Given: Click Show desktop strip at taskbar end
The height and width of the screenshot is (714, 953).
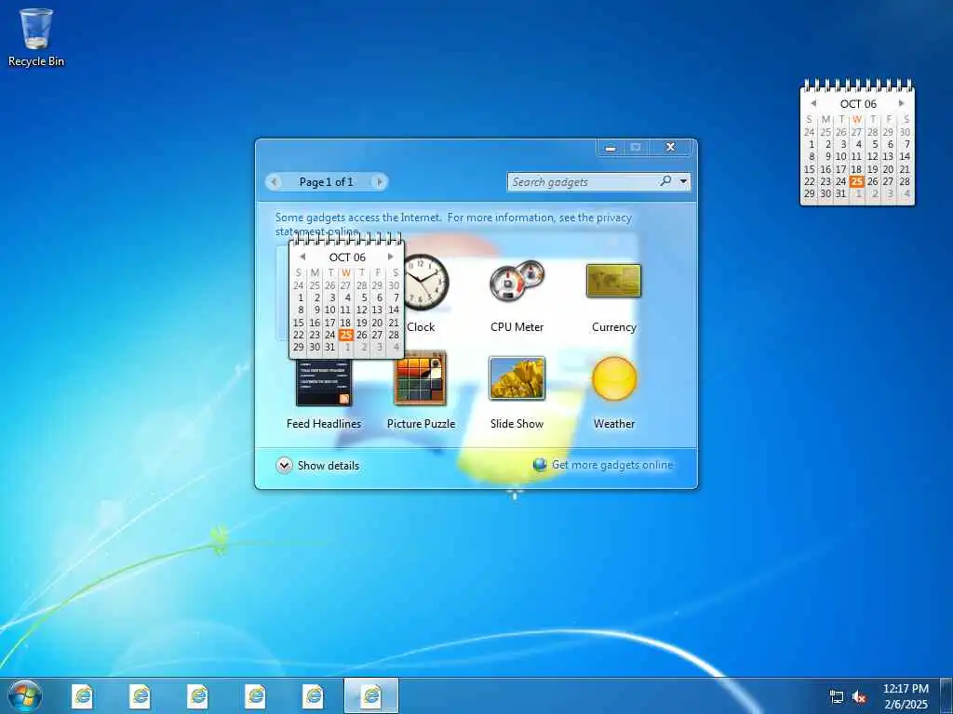Looking at the screenshot, I should tap(946, 695).
